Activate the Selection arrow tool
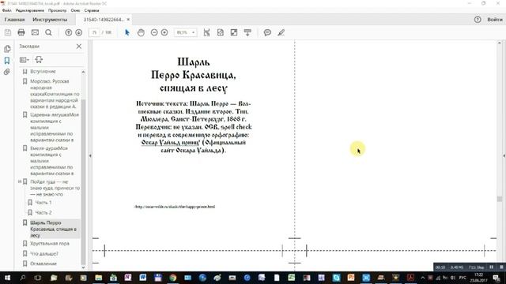The width and height of the screenshot is (506, 284). point(127,32)
